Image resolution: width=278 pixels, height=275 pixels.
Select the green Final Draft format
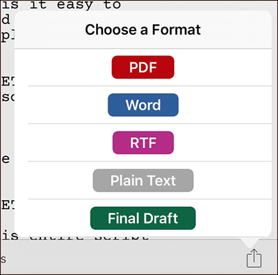click(x=143, y=218)
